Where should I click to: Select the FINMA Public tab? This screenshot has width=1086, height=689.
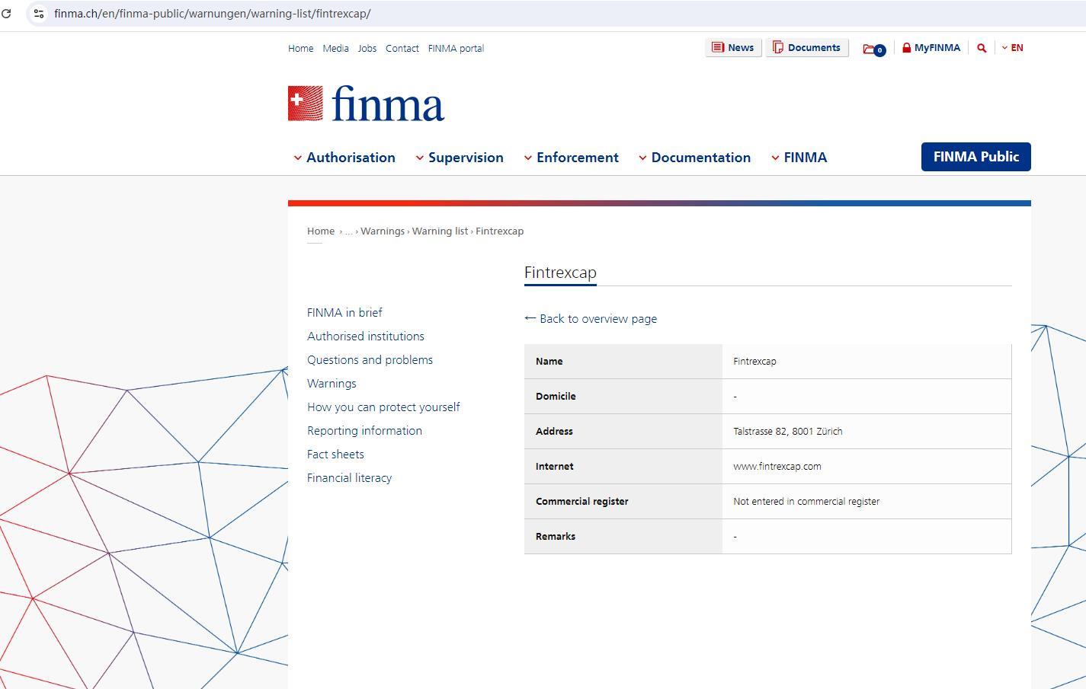point(975,157)
